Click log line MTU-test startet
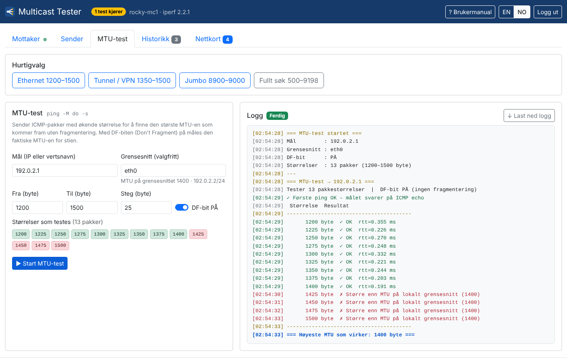 (307, 133)
